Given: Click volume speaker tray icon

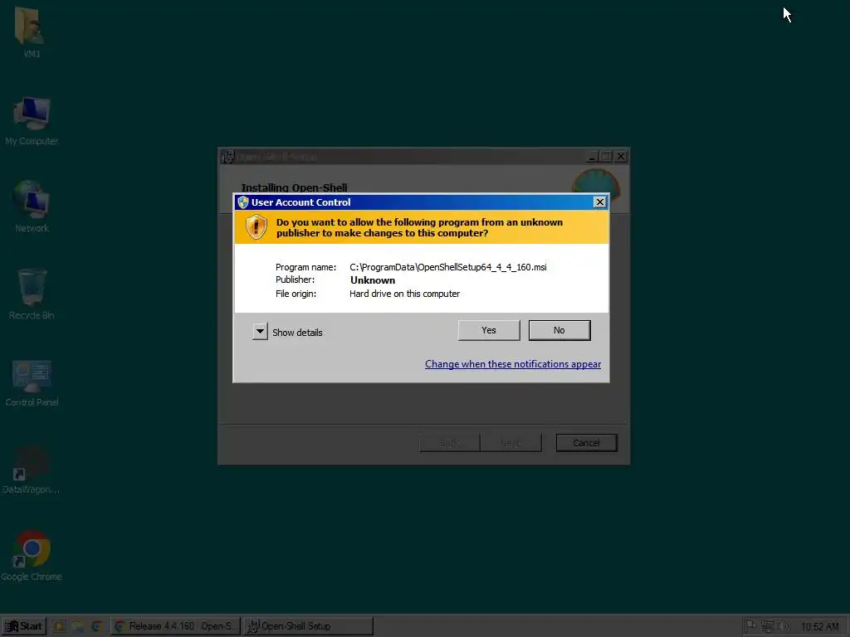Looking at the screenshot, I should pos(784,626).
